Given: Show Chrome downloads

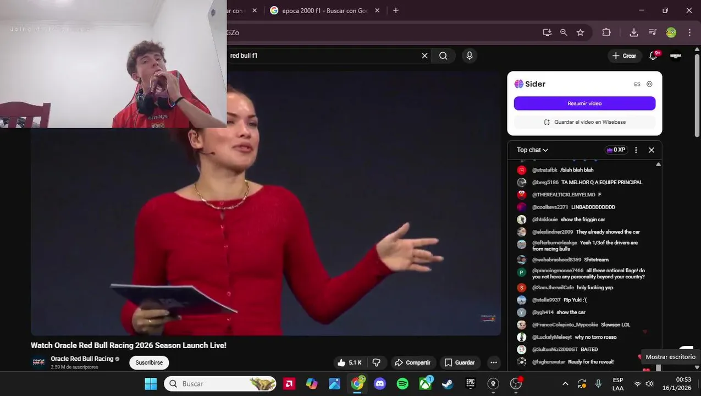Looking at the screenshot, I should click(634, 32).
